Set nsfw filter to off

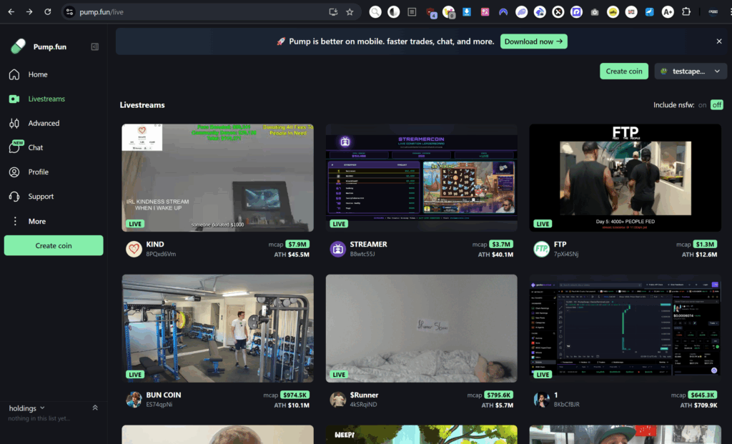pos(716,104)
